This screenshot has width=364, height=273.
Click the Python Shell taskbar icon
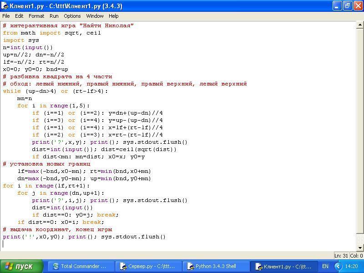click(x=191, y=266)
